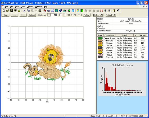Zoom in with the magnifier plus icon

pyautogui.click(x=105, y=11)
